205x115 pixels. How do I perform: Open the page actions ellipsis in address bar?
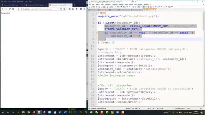[x=58, y=9]
